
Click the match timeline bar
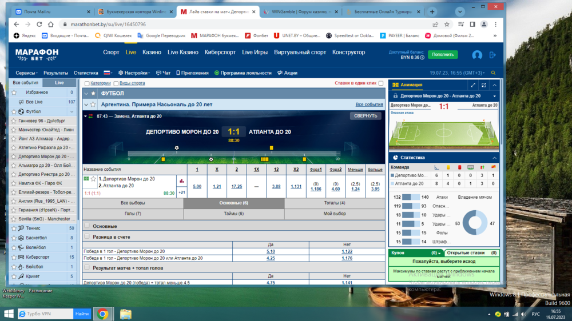(233, 153)
